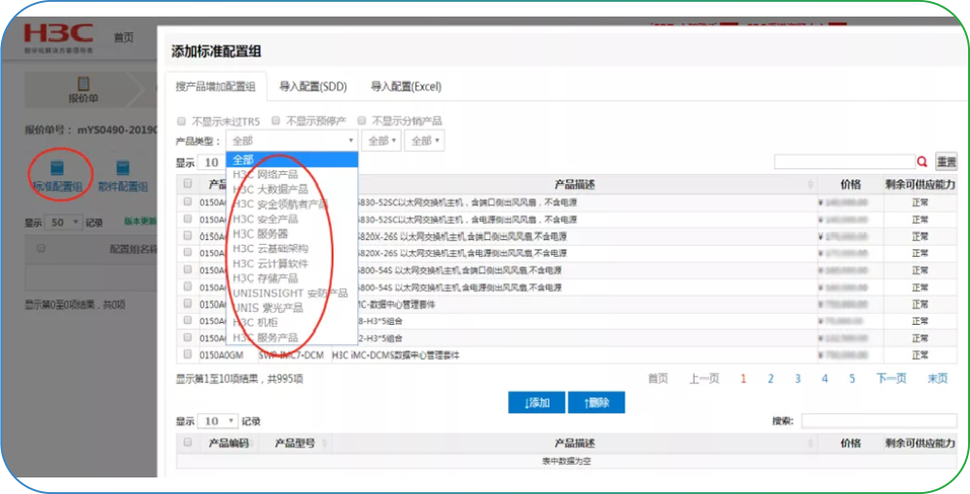Go to page 5 in pagination
Screen dimensions: 970x494
pos(852,379)
